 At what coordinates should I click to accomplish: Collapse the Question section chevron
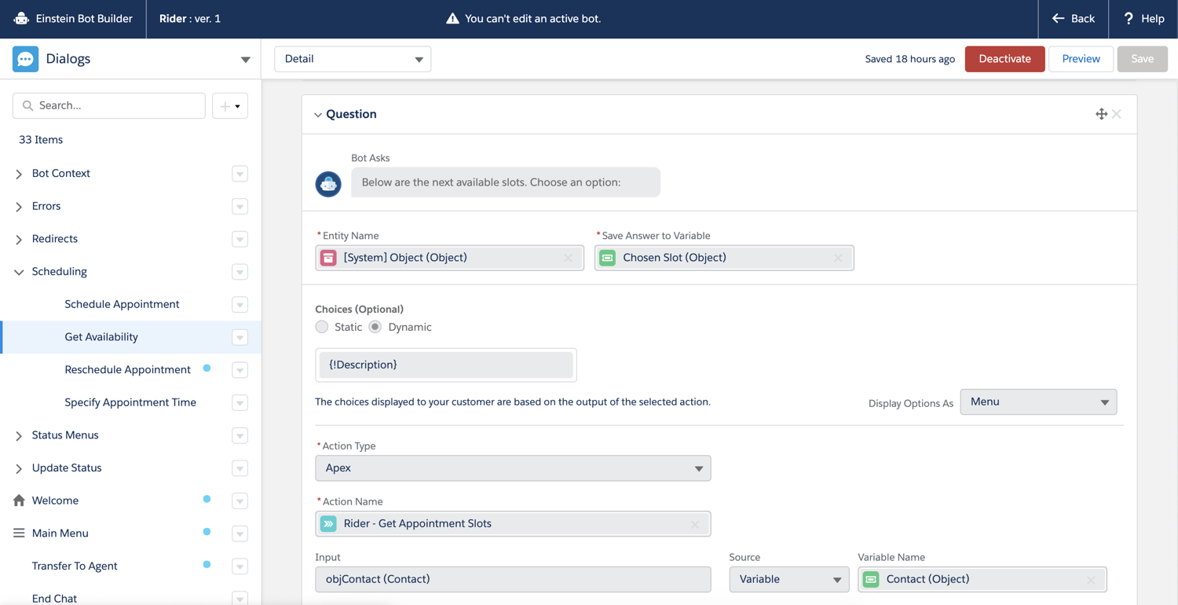[318, 115]
